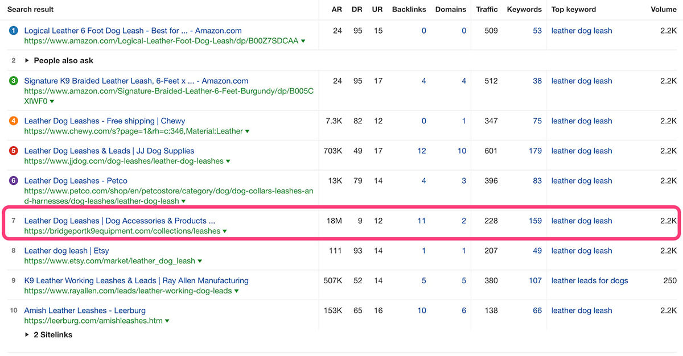Open Leather Dog Leashes Chewy result title
This screenshot has width=683, height=356.
click(x=104, y=121)
